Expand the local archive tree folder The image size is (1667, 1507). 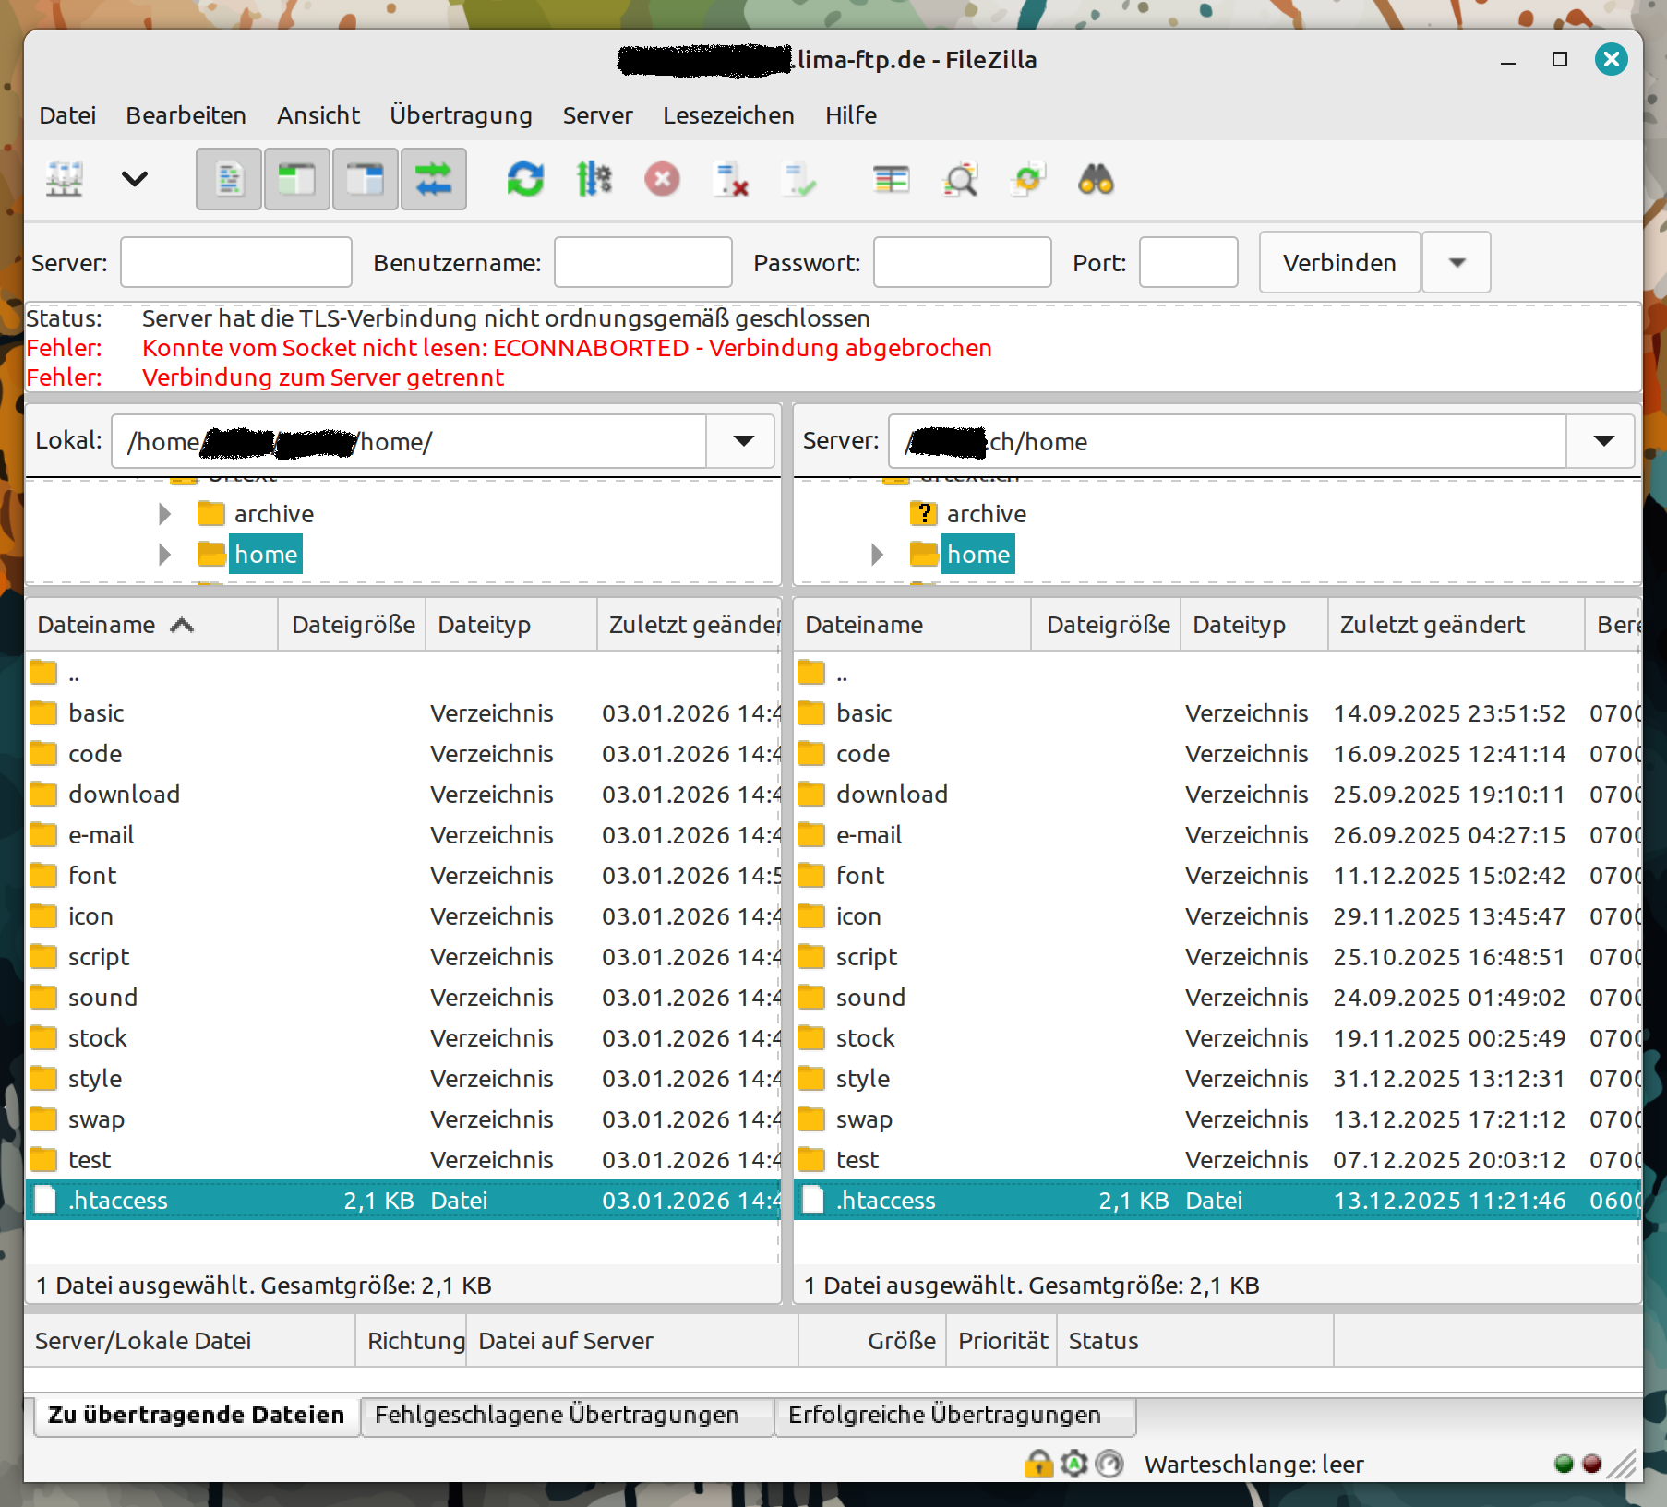pyautogui.click(x=164, y=514)
